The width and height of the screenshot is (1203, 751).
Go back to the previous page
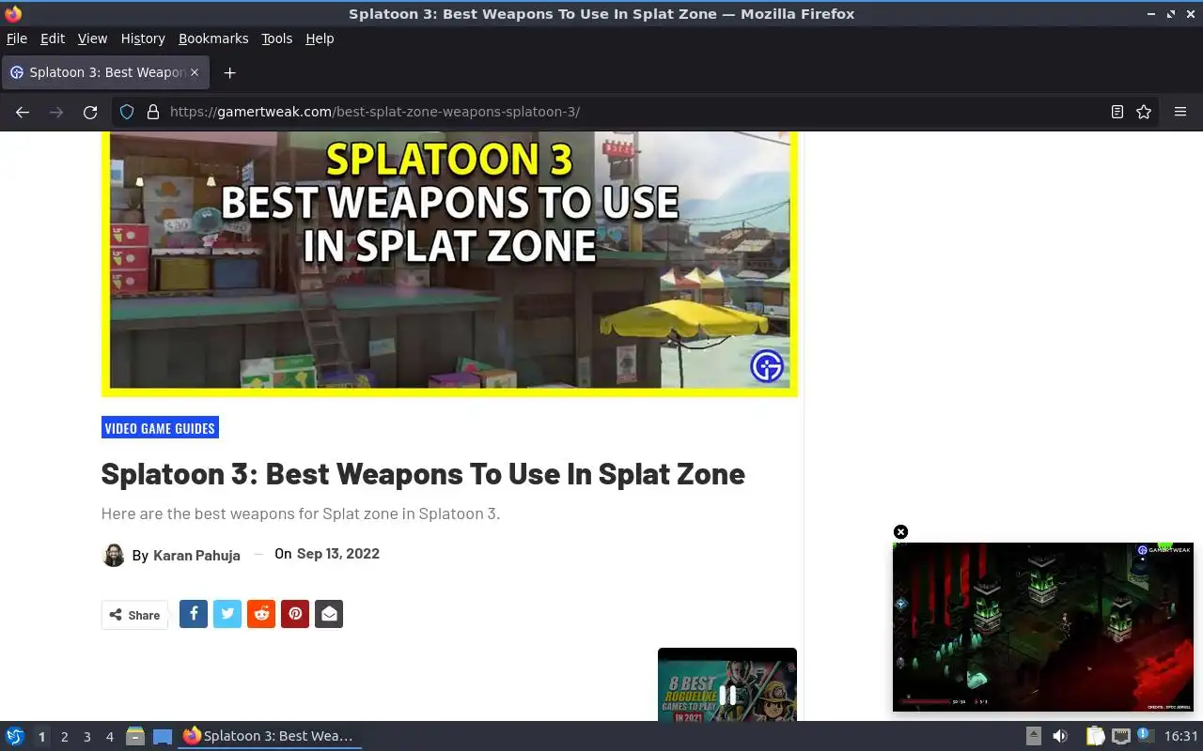pyautogui.click(x=23, y=112)
